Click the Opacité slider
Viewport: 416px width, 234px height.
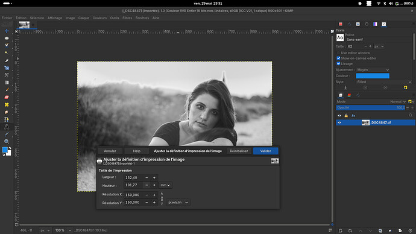pyautogui.click(x=371, y=108)
